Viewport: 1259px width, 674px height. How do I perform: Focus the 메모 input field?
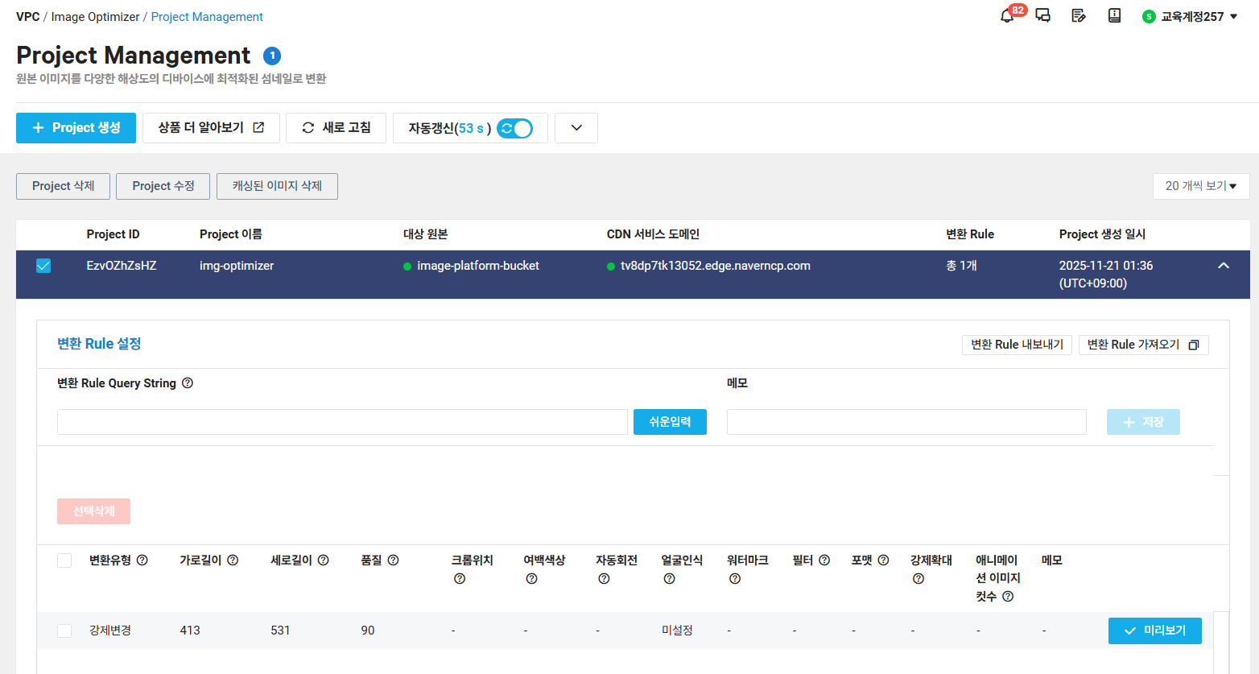(906, 422)
